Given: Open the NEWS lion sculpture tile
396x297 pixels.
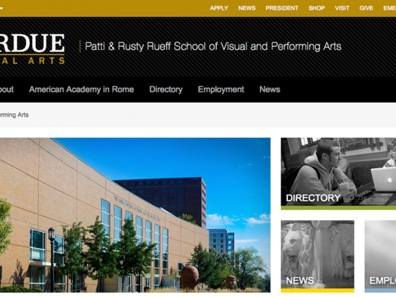Looking at the screenshot, I should pyautogui.click(x=317, y=256).
